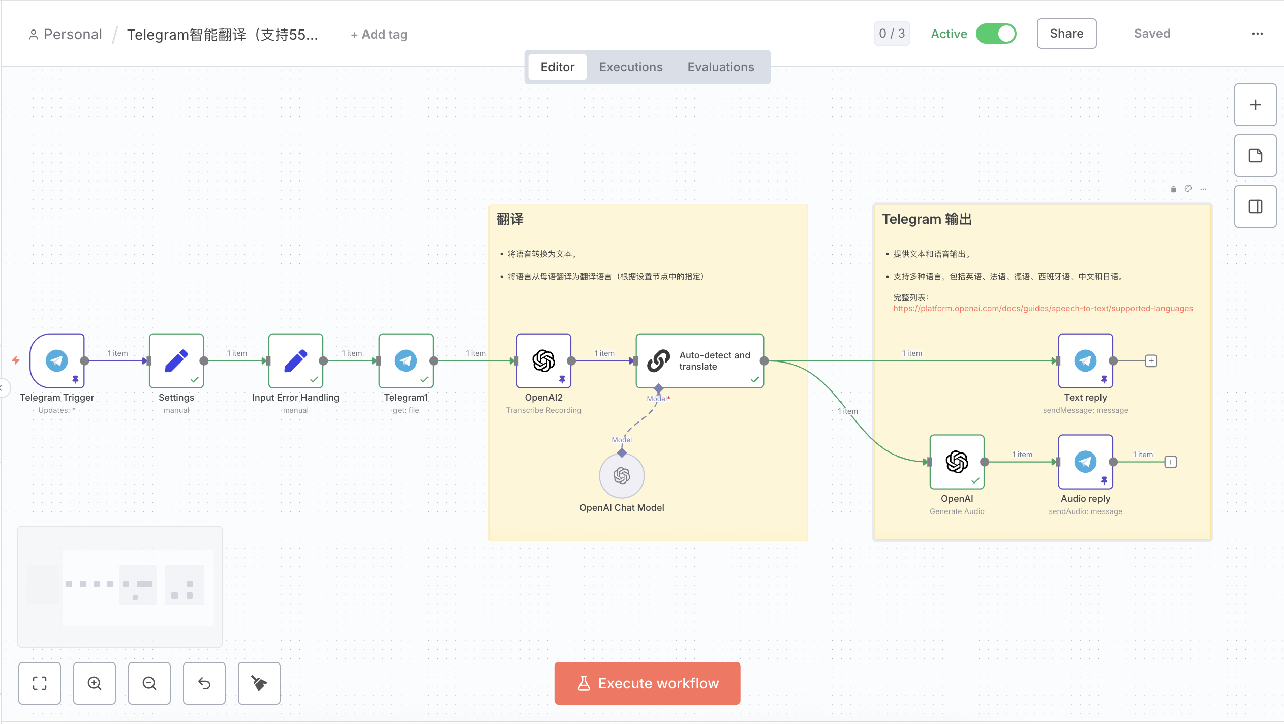Change sticky note color via palette icon
The width and height of the screenshot is (1284, 724).
(x=1188, y=189)
